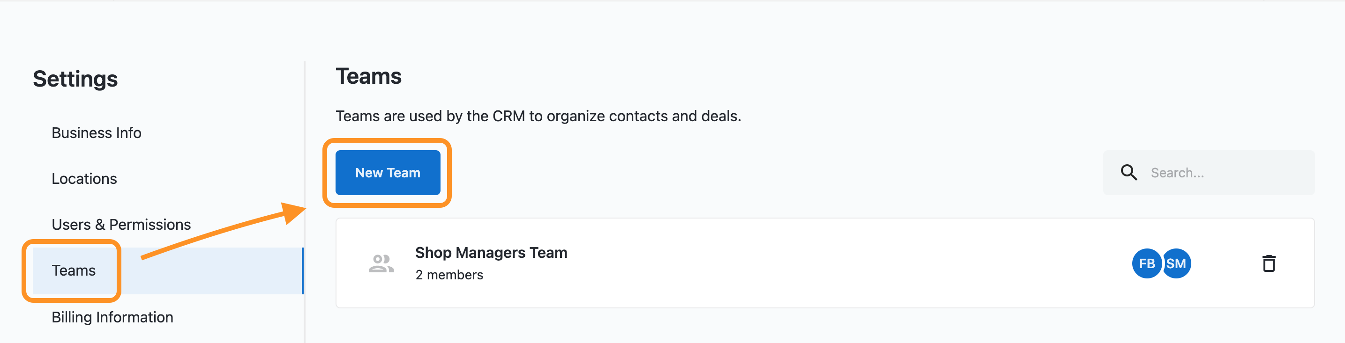Go to Users & Permissions

[121, 225]
